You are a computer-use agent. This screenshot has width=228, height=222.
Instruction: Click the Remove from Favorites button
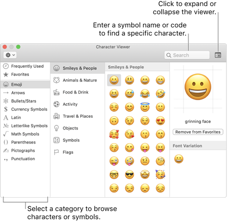tap(198, 132)
